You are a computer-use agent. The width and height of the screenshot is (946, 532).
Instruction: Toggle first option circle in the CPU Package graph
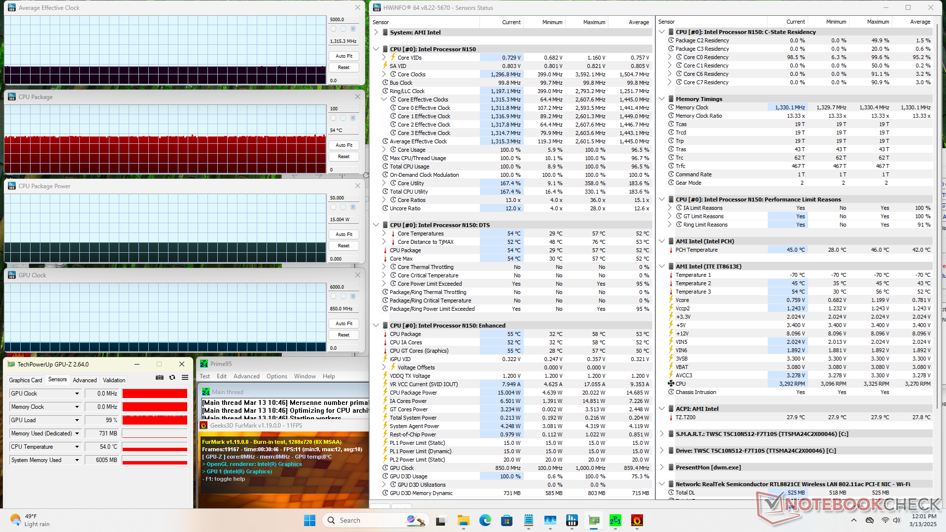click(x=334, y=118)
